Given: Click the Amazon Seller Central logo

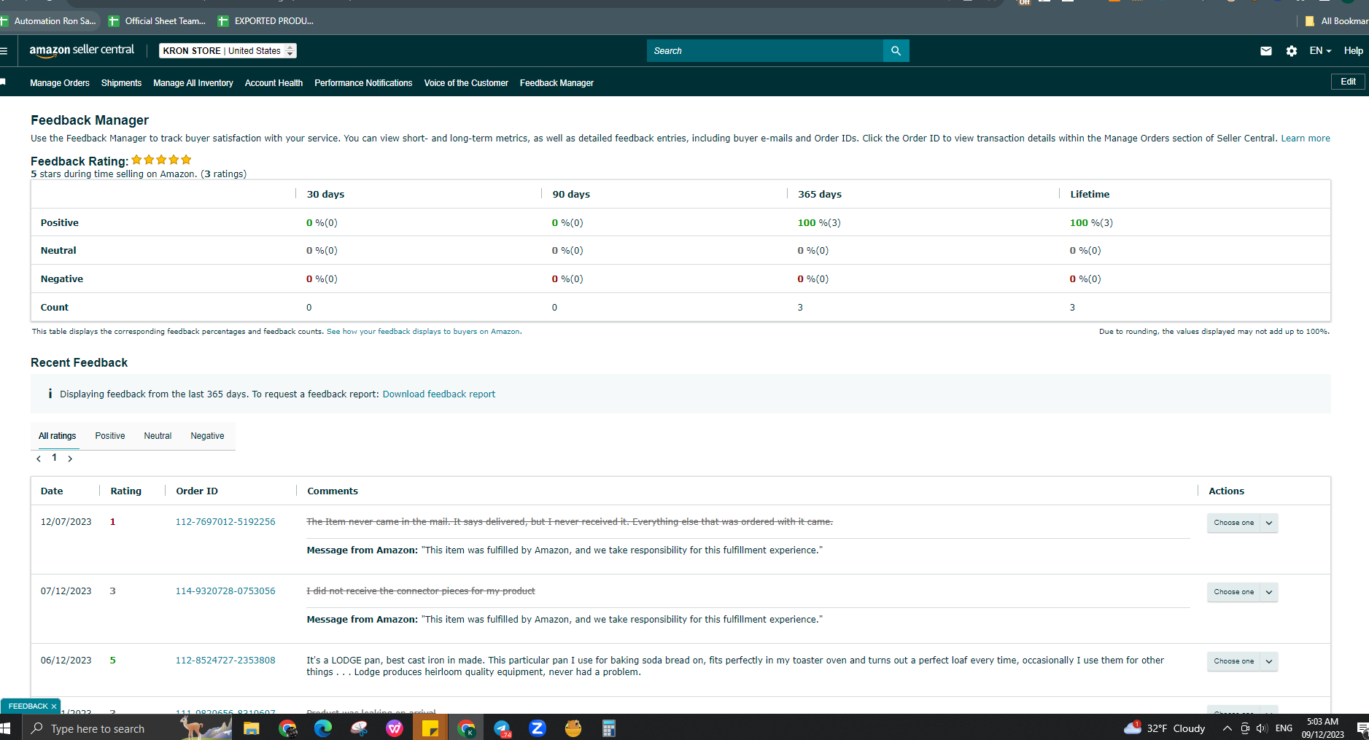Looking at the screenshot, I should click(82, 50).
